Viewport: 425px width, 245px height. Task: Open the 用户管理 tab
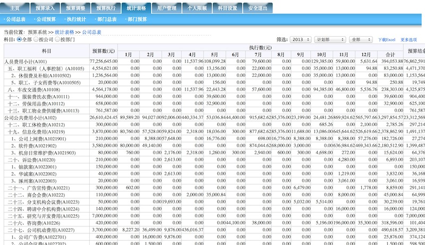(166, 8)
